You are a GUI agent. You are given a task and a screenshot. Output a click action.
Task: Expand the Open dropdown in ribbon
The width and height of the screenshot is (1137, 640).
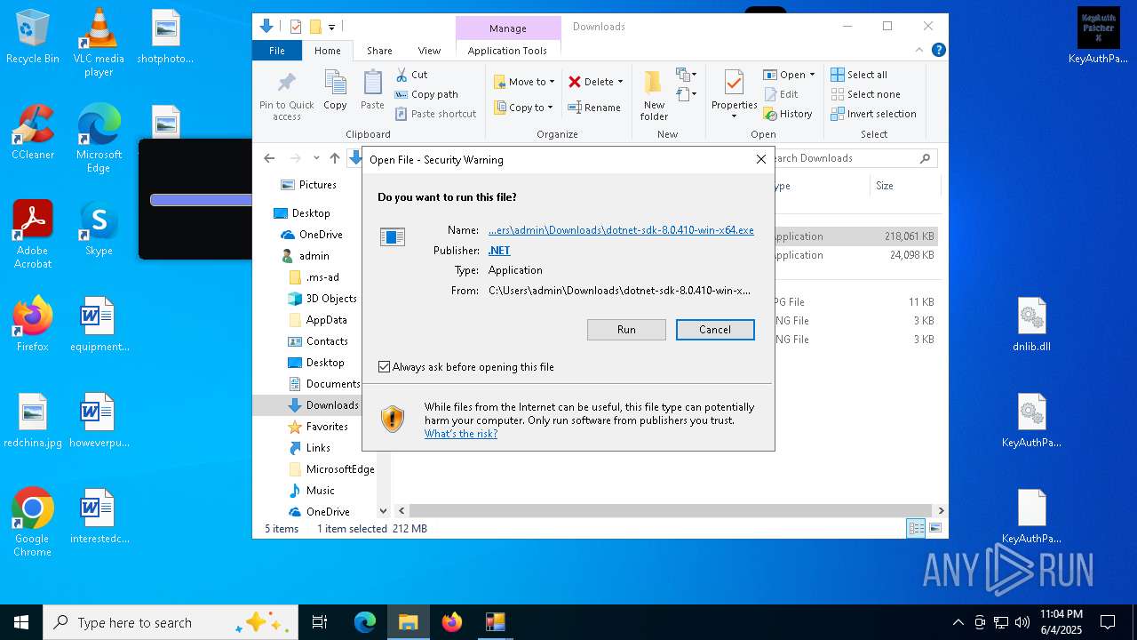coord(812,75)
